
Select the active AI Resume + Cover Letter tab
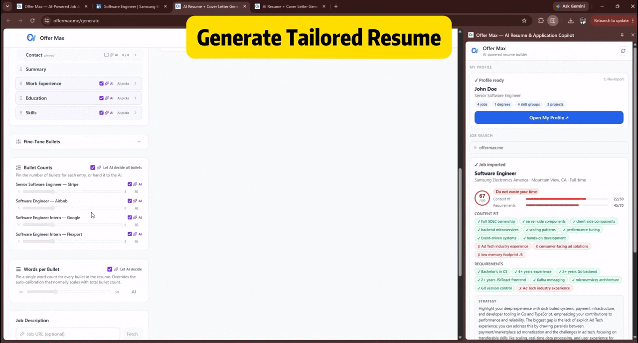point(211,6)
